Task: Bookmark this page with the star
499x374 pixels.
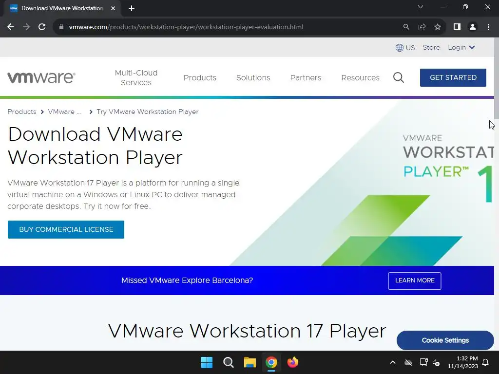Action: click(438, 27)
